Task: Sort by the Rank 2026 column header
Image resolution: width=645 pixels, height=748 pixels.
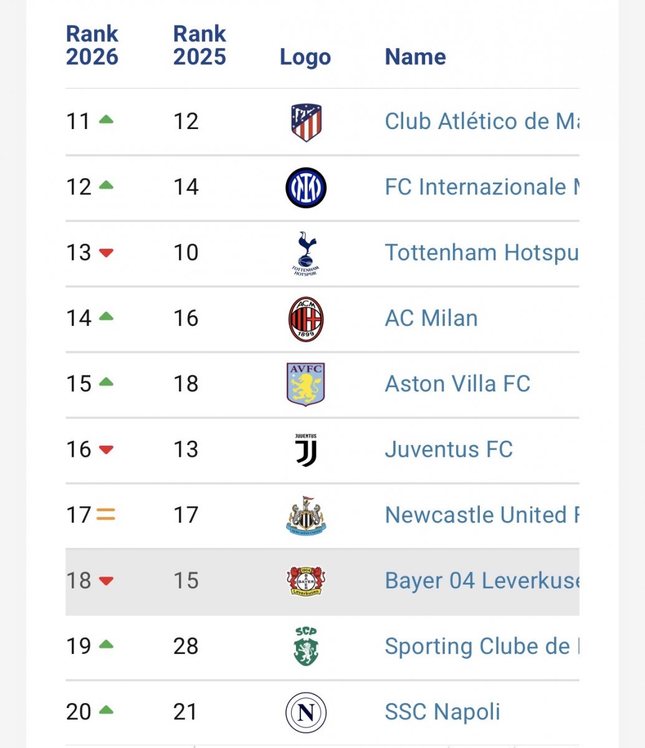Action: (92, 46)
